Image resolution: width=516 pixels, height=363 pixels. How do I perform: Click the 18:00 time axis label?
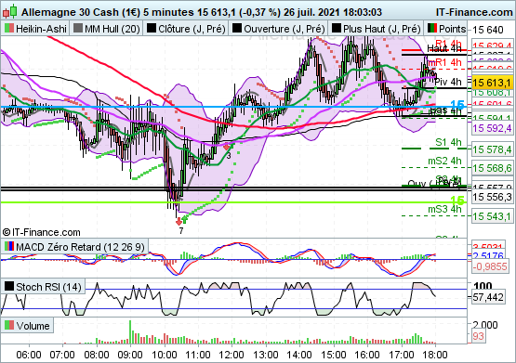[435, 355]
